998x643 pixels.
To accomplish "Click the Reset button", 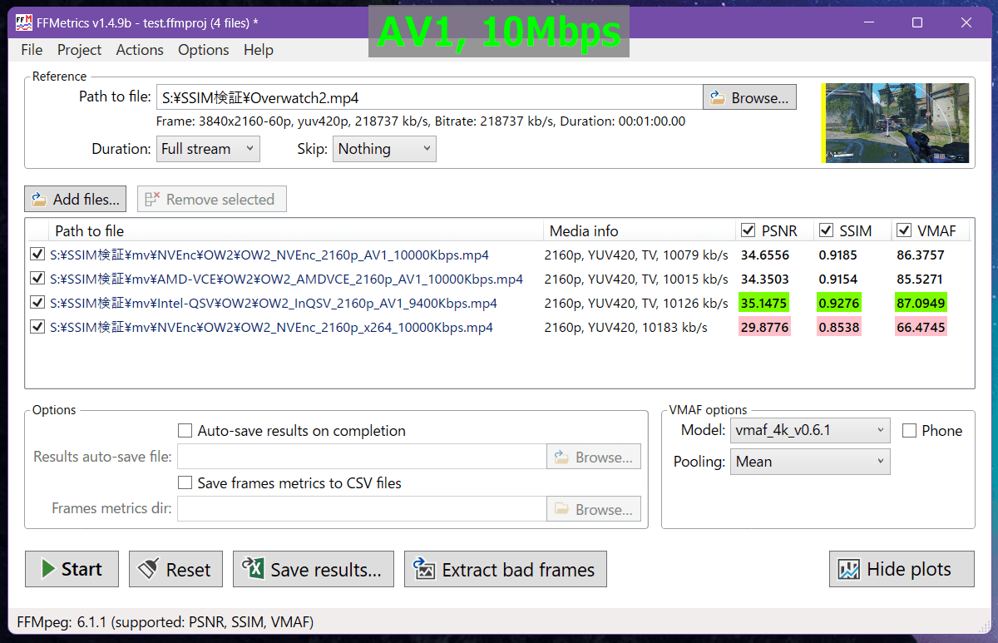I will click(x=175, y=569).
